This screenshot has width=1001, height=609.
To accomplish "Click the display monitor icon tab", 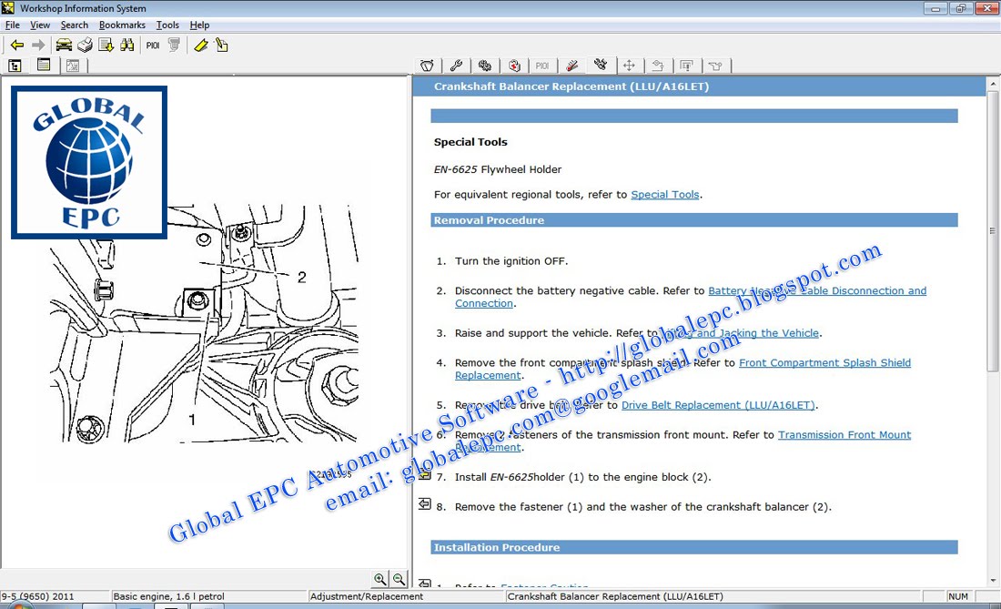I will coord(686,66).
